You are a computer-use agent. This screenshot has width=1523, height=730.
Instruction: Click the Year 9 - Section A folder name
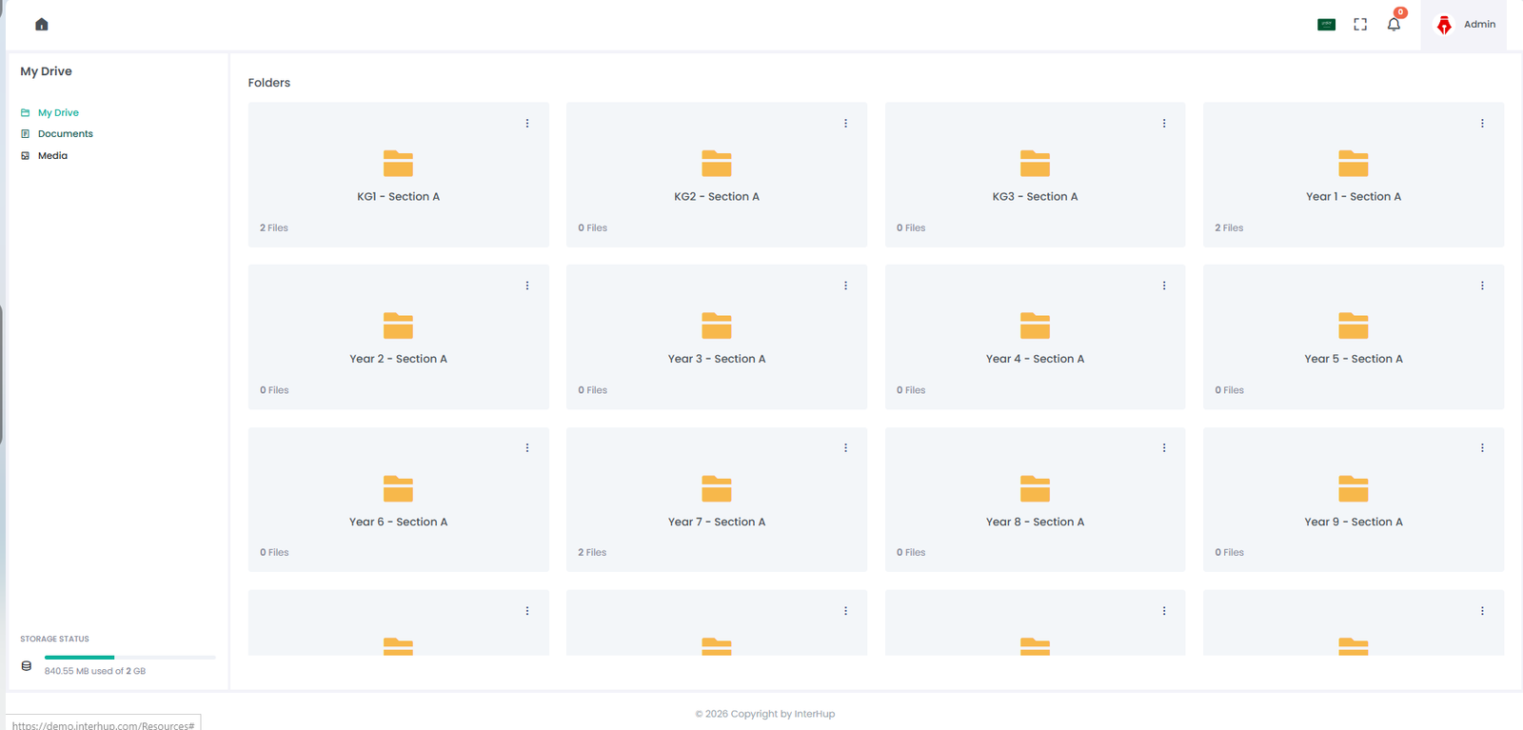1354,522
